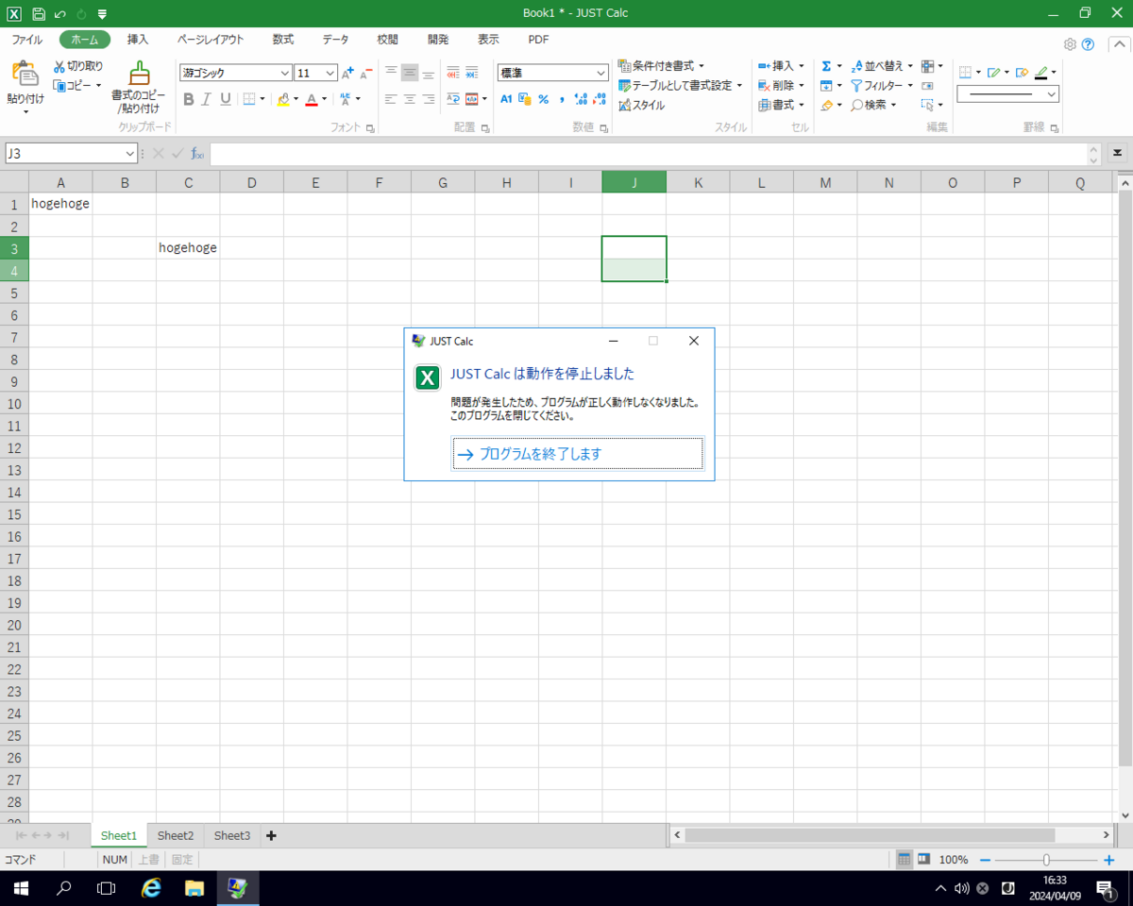Viewport: 1133px width, 906px height.
Task: Expand the Name Box dropdown for J3
Action: (x=130, y=153)
